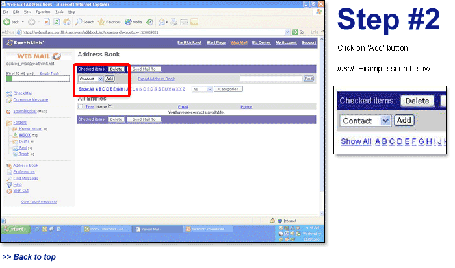Image resolution: width=455 pixels, height=268 pixels.
Task: Click the Export Address Book link
Action: click(156, 79)
